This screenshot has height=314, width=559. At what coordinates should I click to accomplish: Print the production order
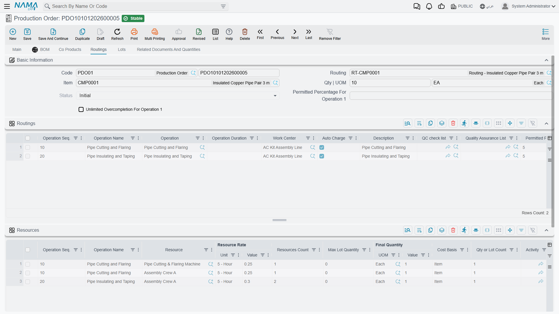[x=134, y=34]
